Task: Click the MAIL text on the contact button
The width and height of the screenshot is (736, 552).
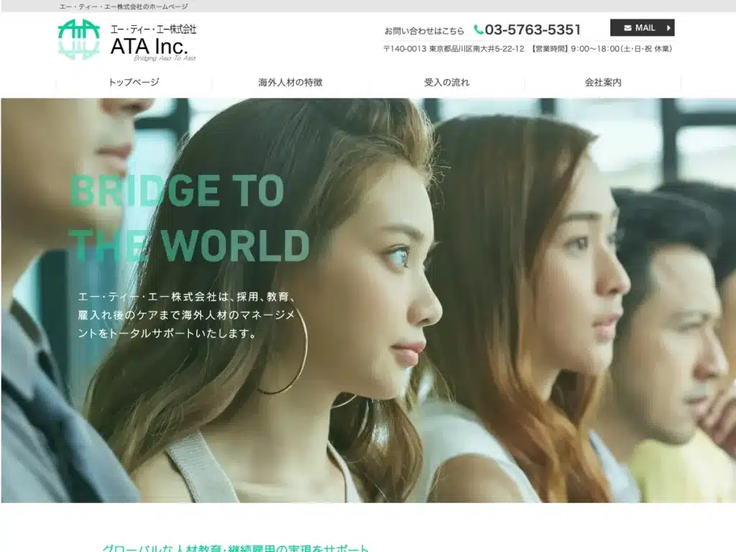Action: point(645,28)
